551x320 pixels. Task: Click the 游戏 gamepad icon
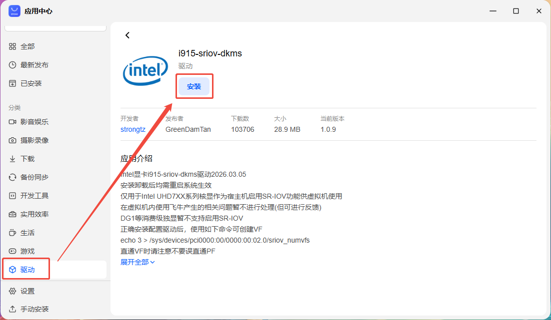coord(12,251)
